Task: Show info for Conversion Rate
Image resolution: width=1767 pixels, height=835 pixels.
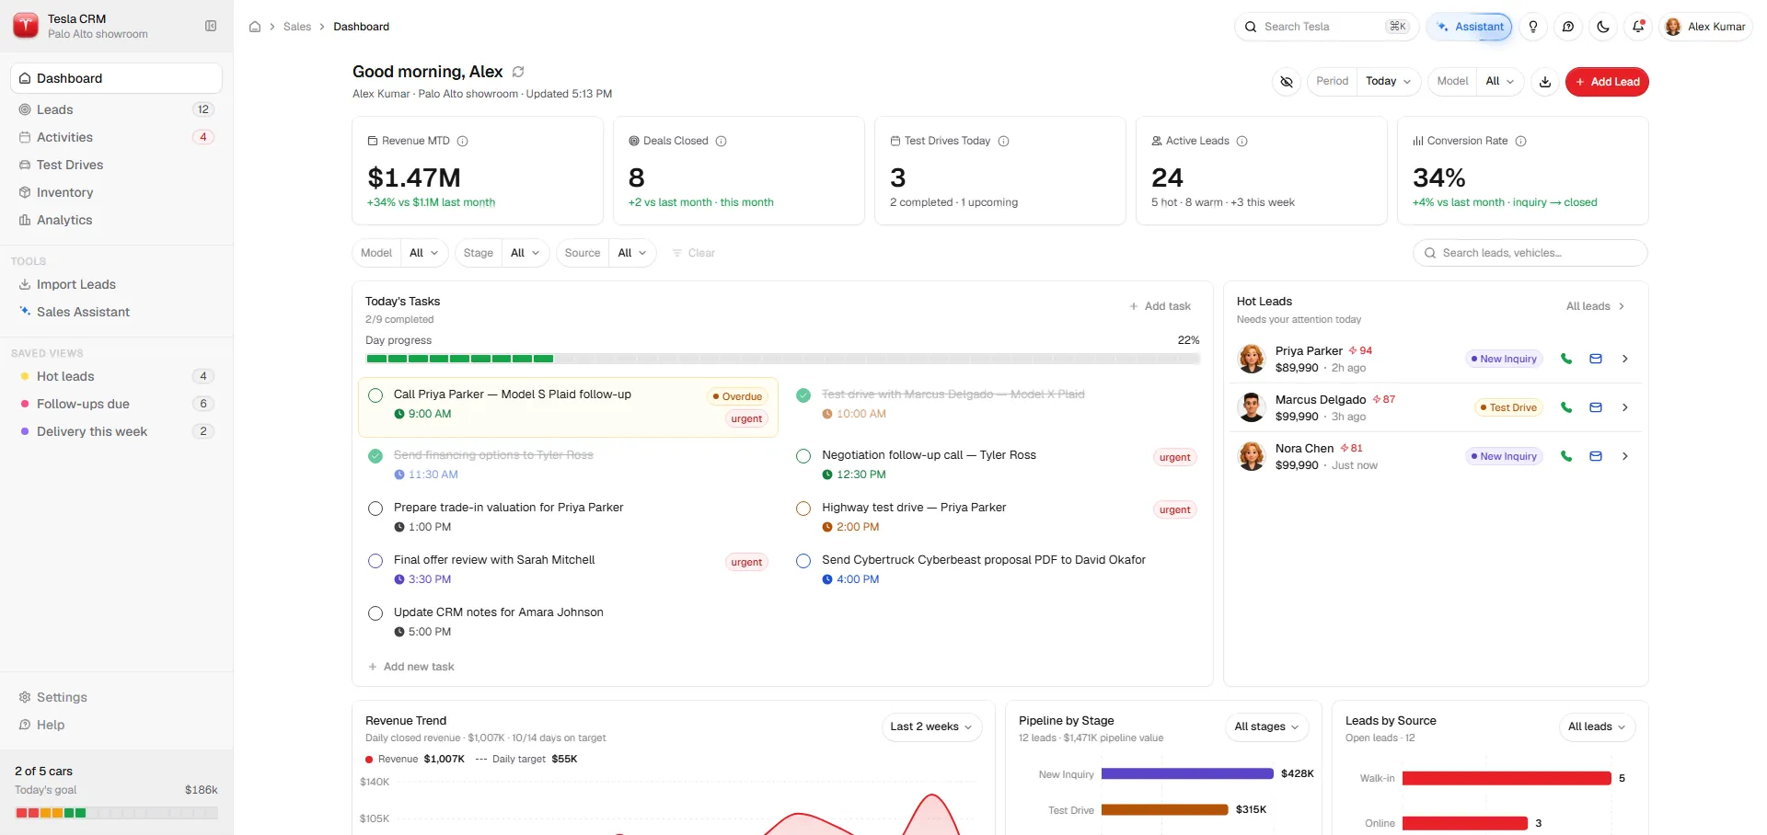Action: 1521,141
